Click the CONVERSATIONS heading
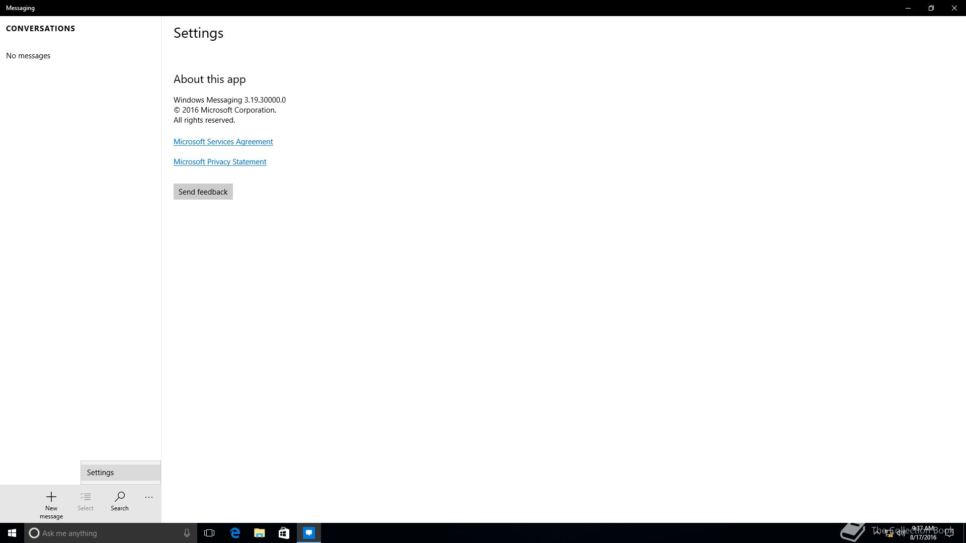 (40, 29)
